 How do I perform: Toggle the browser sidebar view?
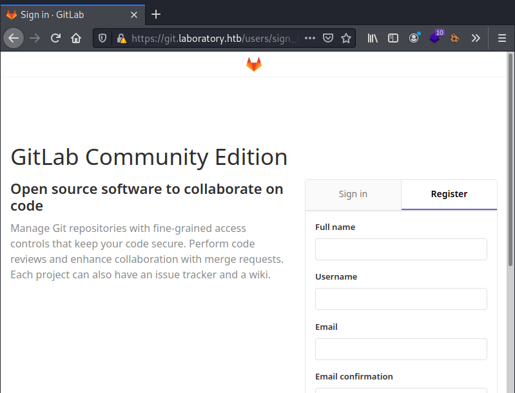point(393,39)
